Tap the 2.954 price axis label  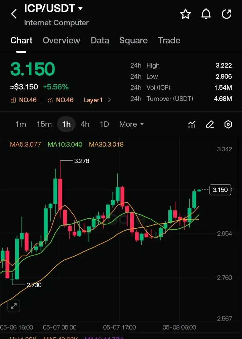(225, 234)
